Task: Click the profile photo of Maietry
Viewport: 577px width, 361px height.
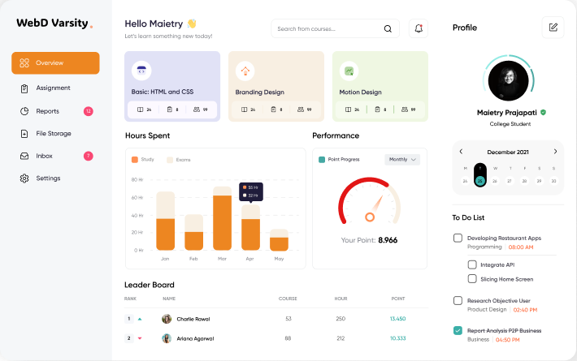Action: point(508,81)
